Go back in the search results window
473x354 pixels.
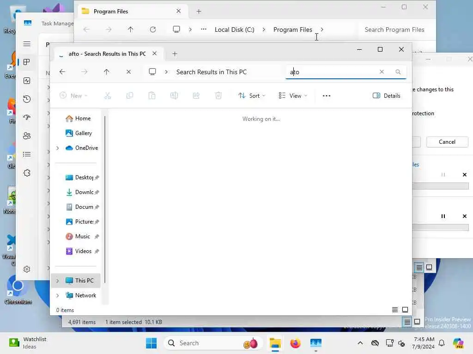pos(62,72)
